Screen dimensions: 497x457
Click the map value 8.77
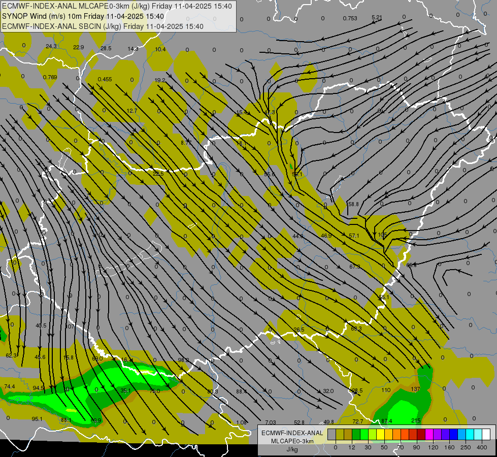coord(186,143)
